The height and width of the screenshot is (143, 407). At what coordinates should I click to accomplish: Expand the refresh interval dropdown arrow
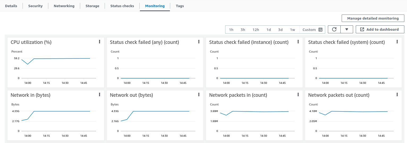coord(347,29)
